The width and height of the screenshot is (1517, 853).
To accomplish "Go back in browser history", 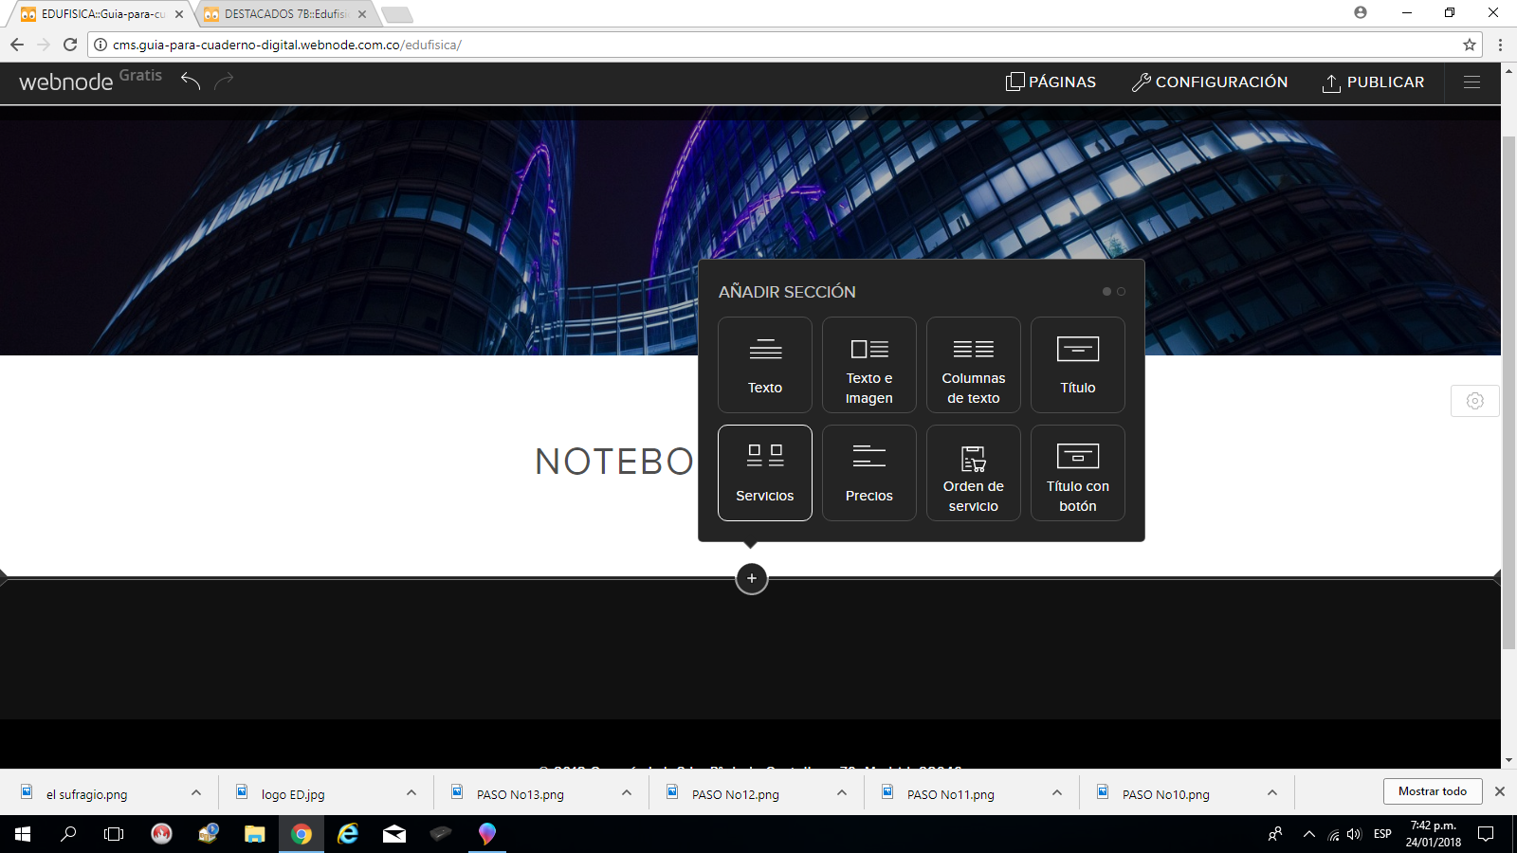I will click(x=17, y=45).
